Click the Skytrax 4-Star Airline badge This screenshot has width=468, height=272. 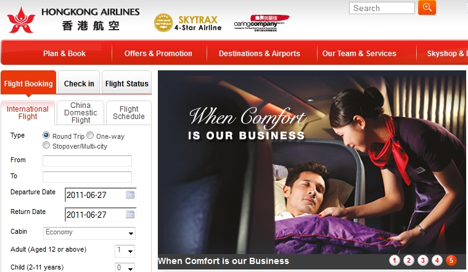click(187, 23)
